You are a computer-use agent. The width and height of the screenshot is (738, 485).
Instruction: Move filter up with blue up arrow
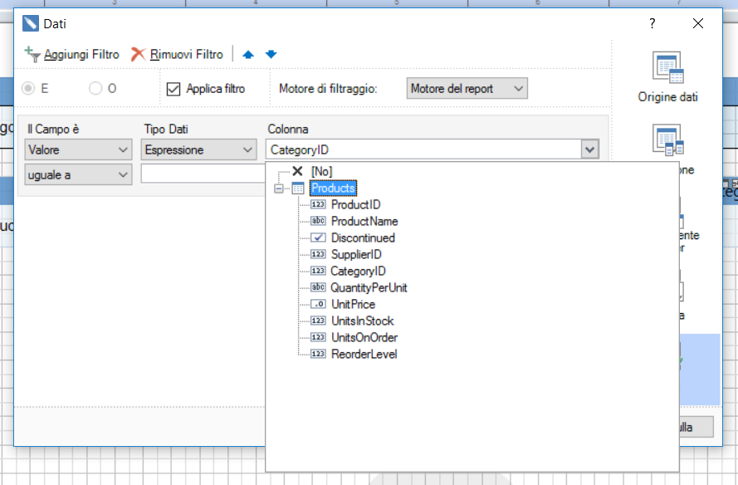[248, 55]
